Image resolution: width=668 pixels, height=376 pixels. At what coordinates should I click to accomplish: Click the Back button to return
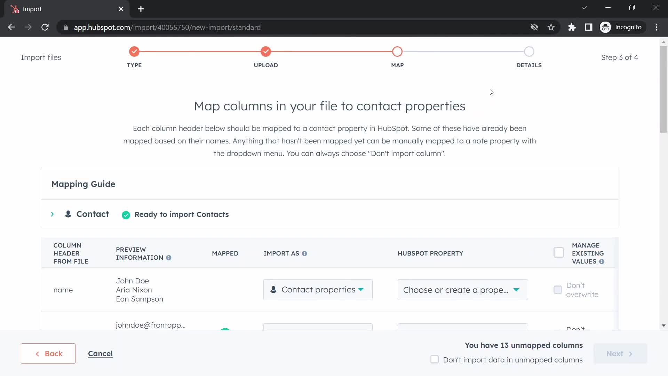(x=48, y=353)
